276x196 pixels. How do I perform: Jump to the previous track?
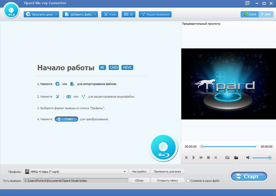click(x=186, y=158)
